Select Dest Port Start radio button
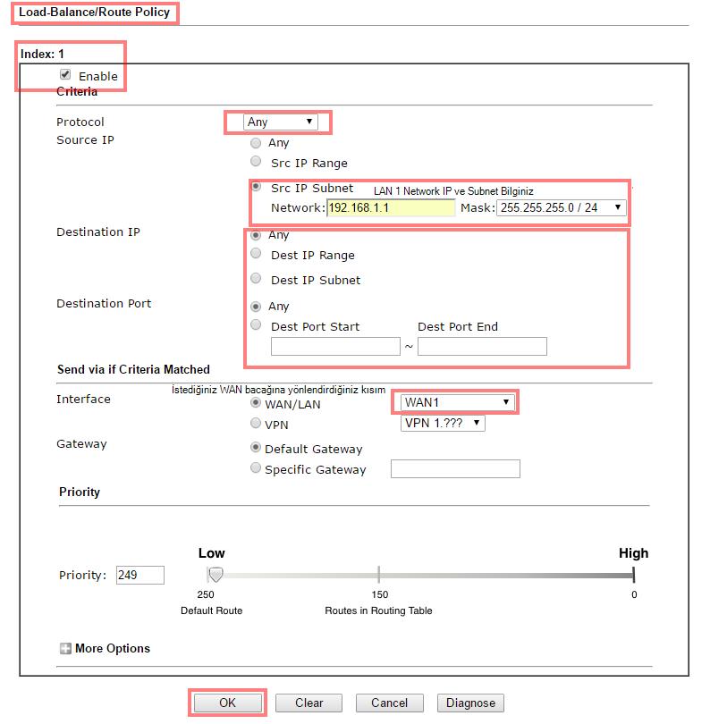The height and width of the screenshot is (724, 727). coord(257,325)
